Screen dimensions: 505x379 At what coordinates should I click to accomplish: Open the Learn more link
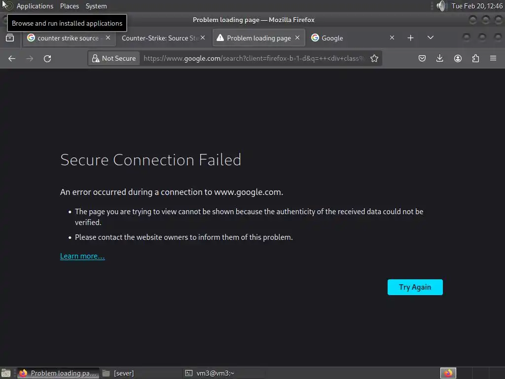pyautogui.click(x=82, y=256)
